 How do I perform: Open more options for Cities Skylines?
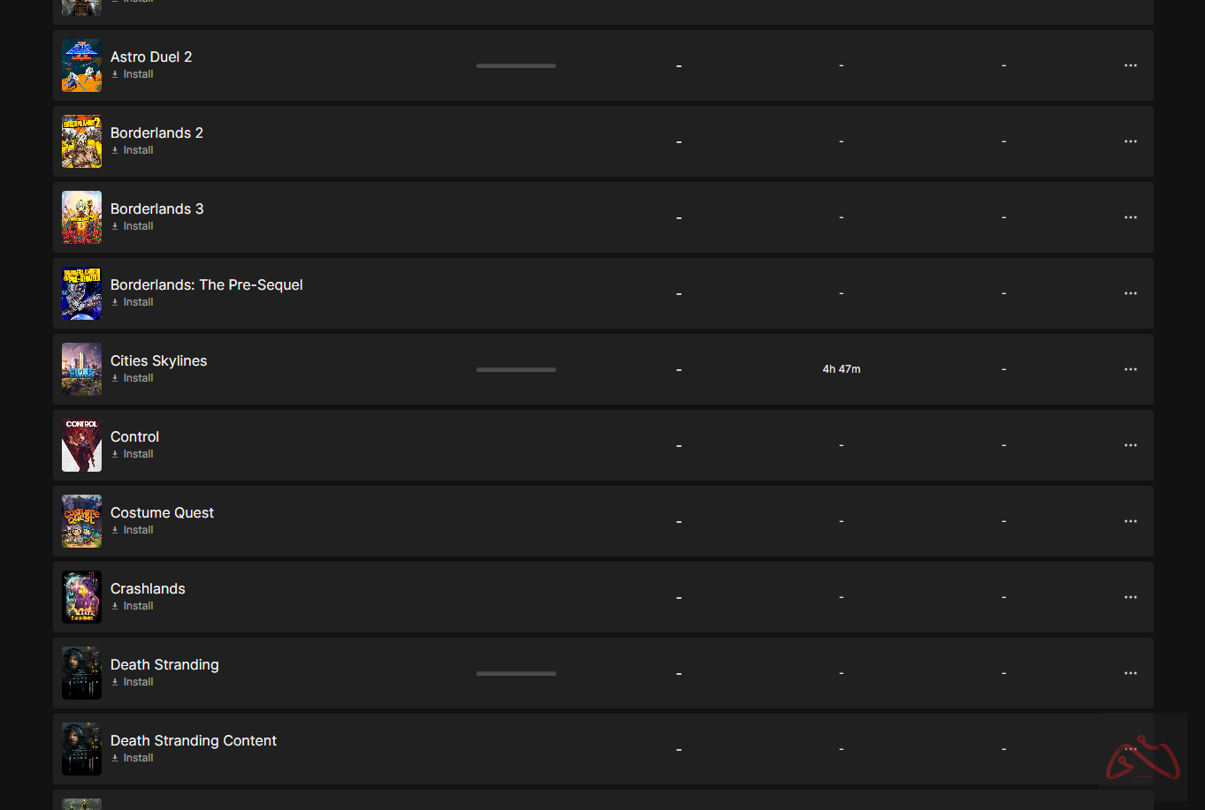click(x=1130, y=369)
